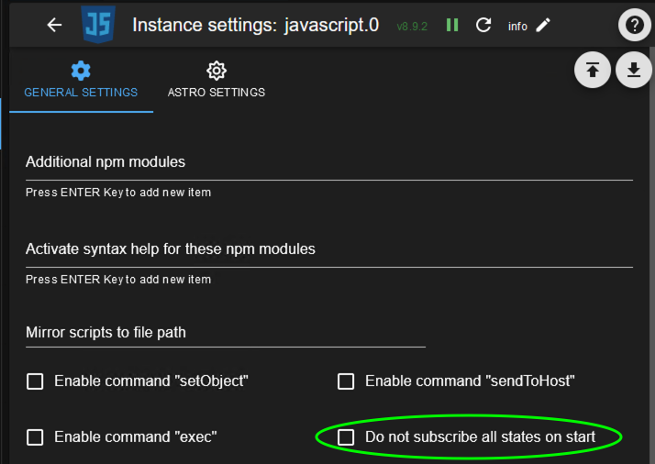
Task: Enable command "setObject" checkbox
Action: point(35,381)
